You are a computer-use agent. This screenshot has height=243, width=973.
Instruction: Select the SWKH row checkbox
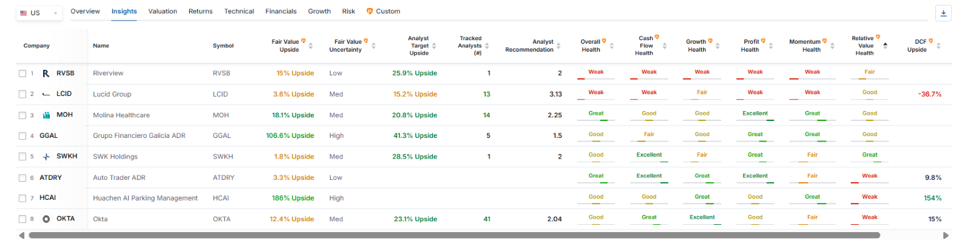[23, 157]
